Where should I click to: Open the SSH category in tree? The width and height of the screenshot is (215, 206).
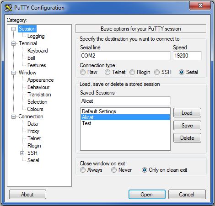pos(32,153)
